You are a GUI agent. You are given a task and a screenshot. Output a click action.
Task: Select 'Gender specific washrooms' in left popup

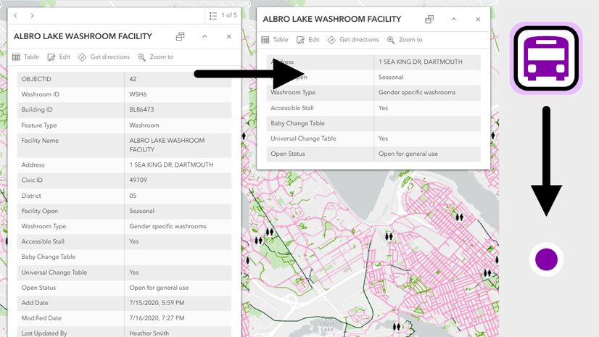(x=168, y=226)
